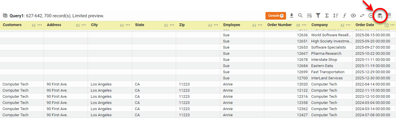Open the Console button
Screen dimensions: 396x118
275,16
